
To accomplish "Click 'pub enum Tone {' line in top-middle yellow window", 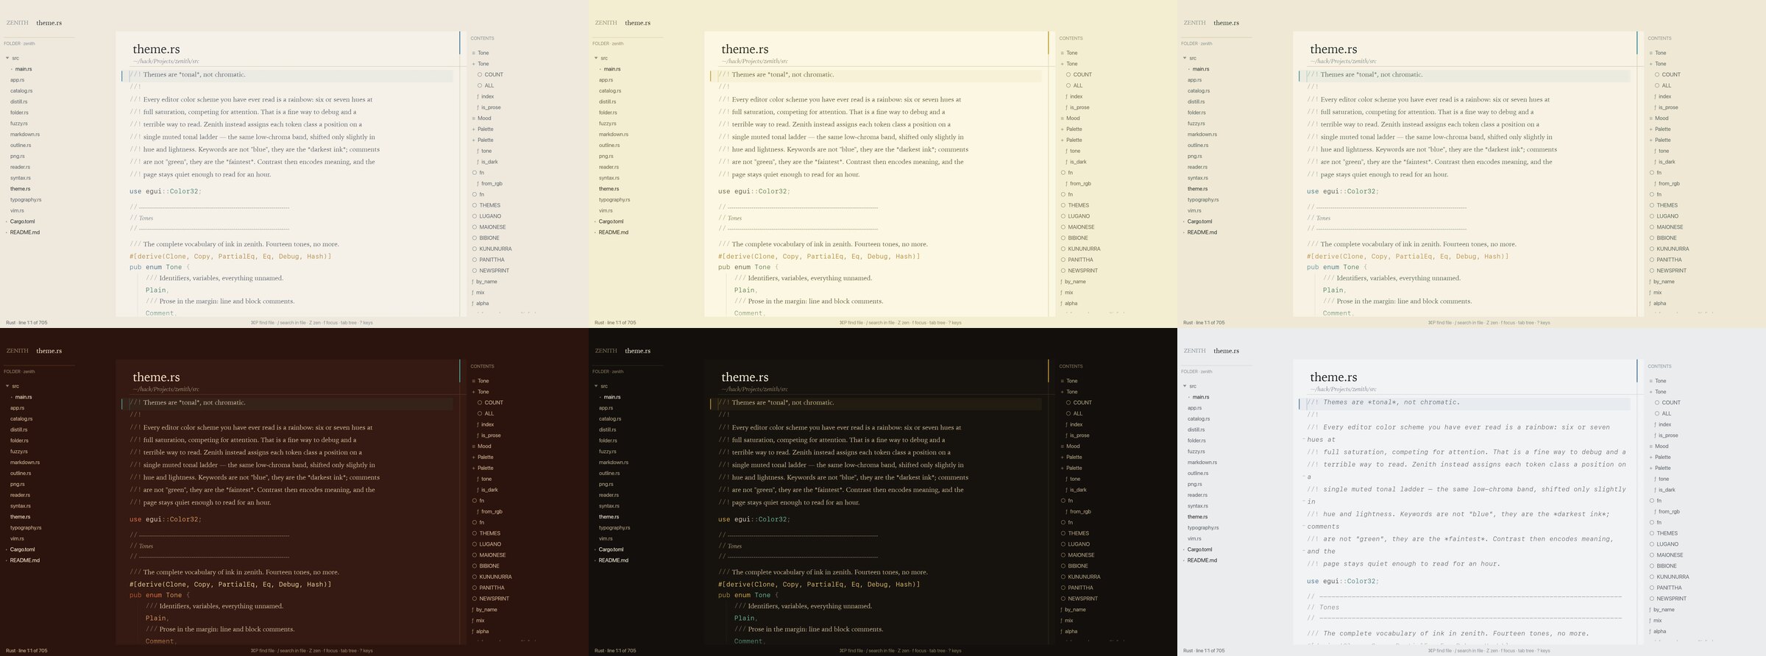I will (748, 268).
